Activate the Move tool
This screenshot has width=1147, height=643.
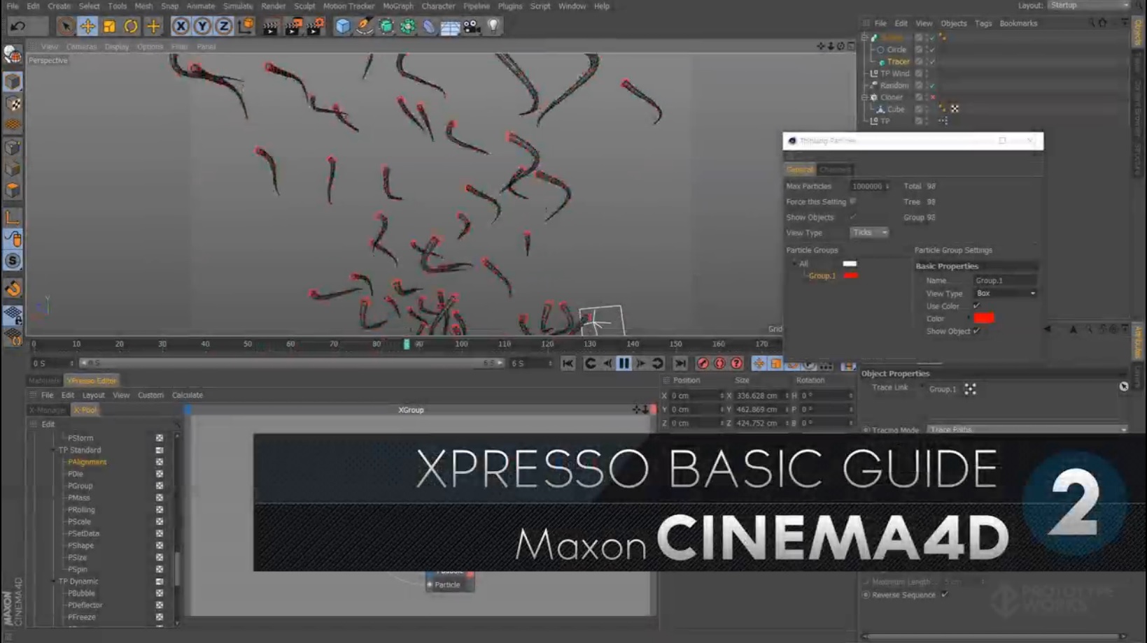pyautogui.click(x=87, y=27)
